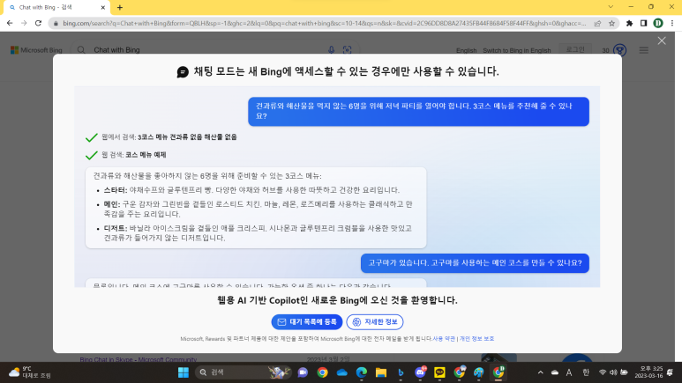Open network and volume quick settings
Viewport: 682px width, 383px height.
click(x=613, y=372)
